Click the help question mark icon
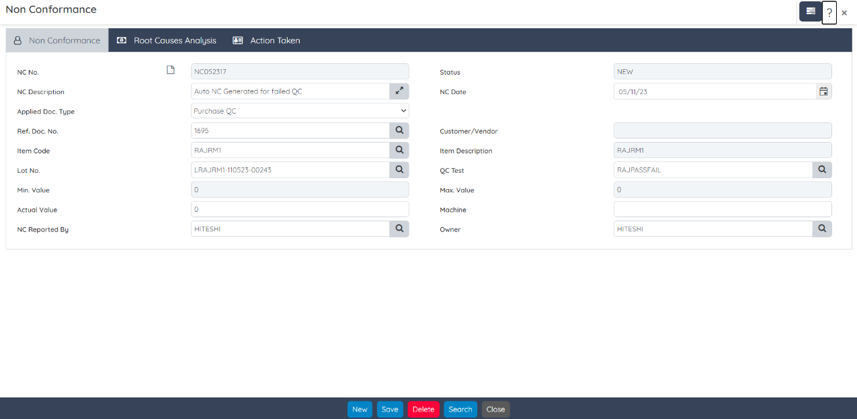The height and width of the screenshot is (419, 857). tap(829, 12)
